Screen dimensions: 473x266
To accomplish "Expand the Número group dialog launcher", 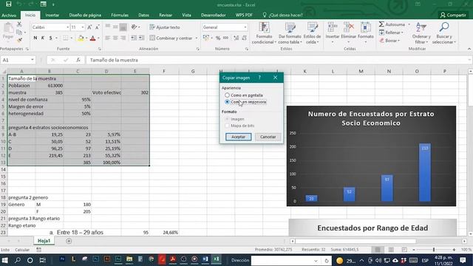I will (246, 49).
